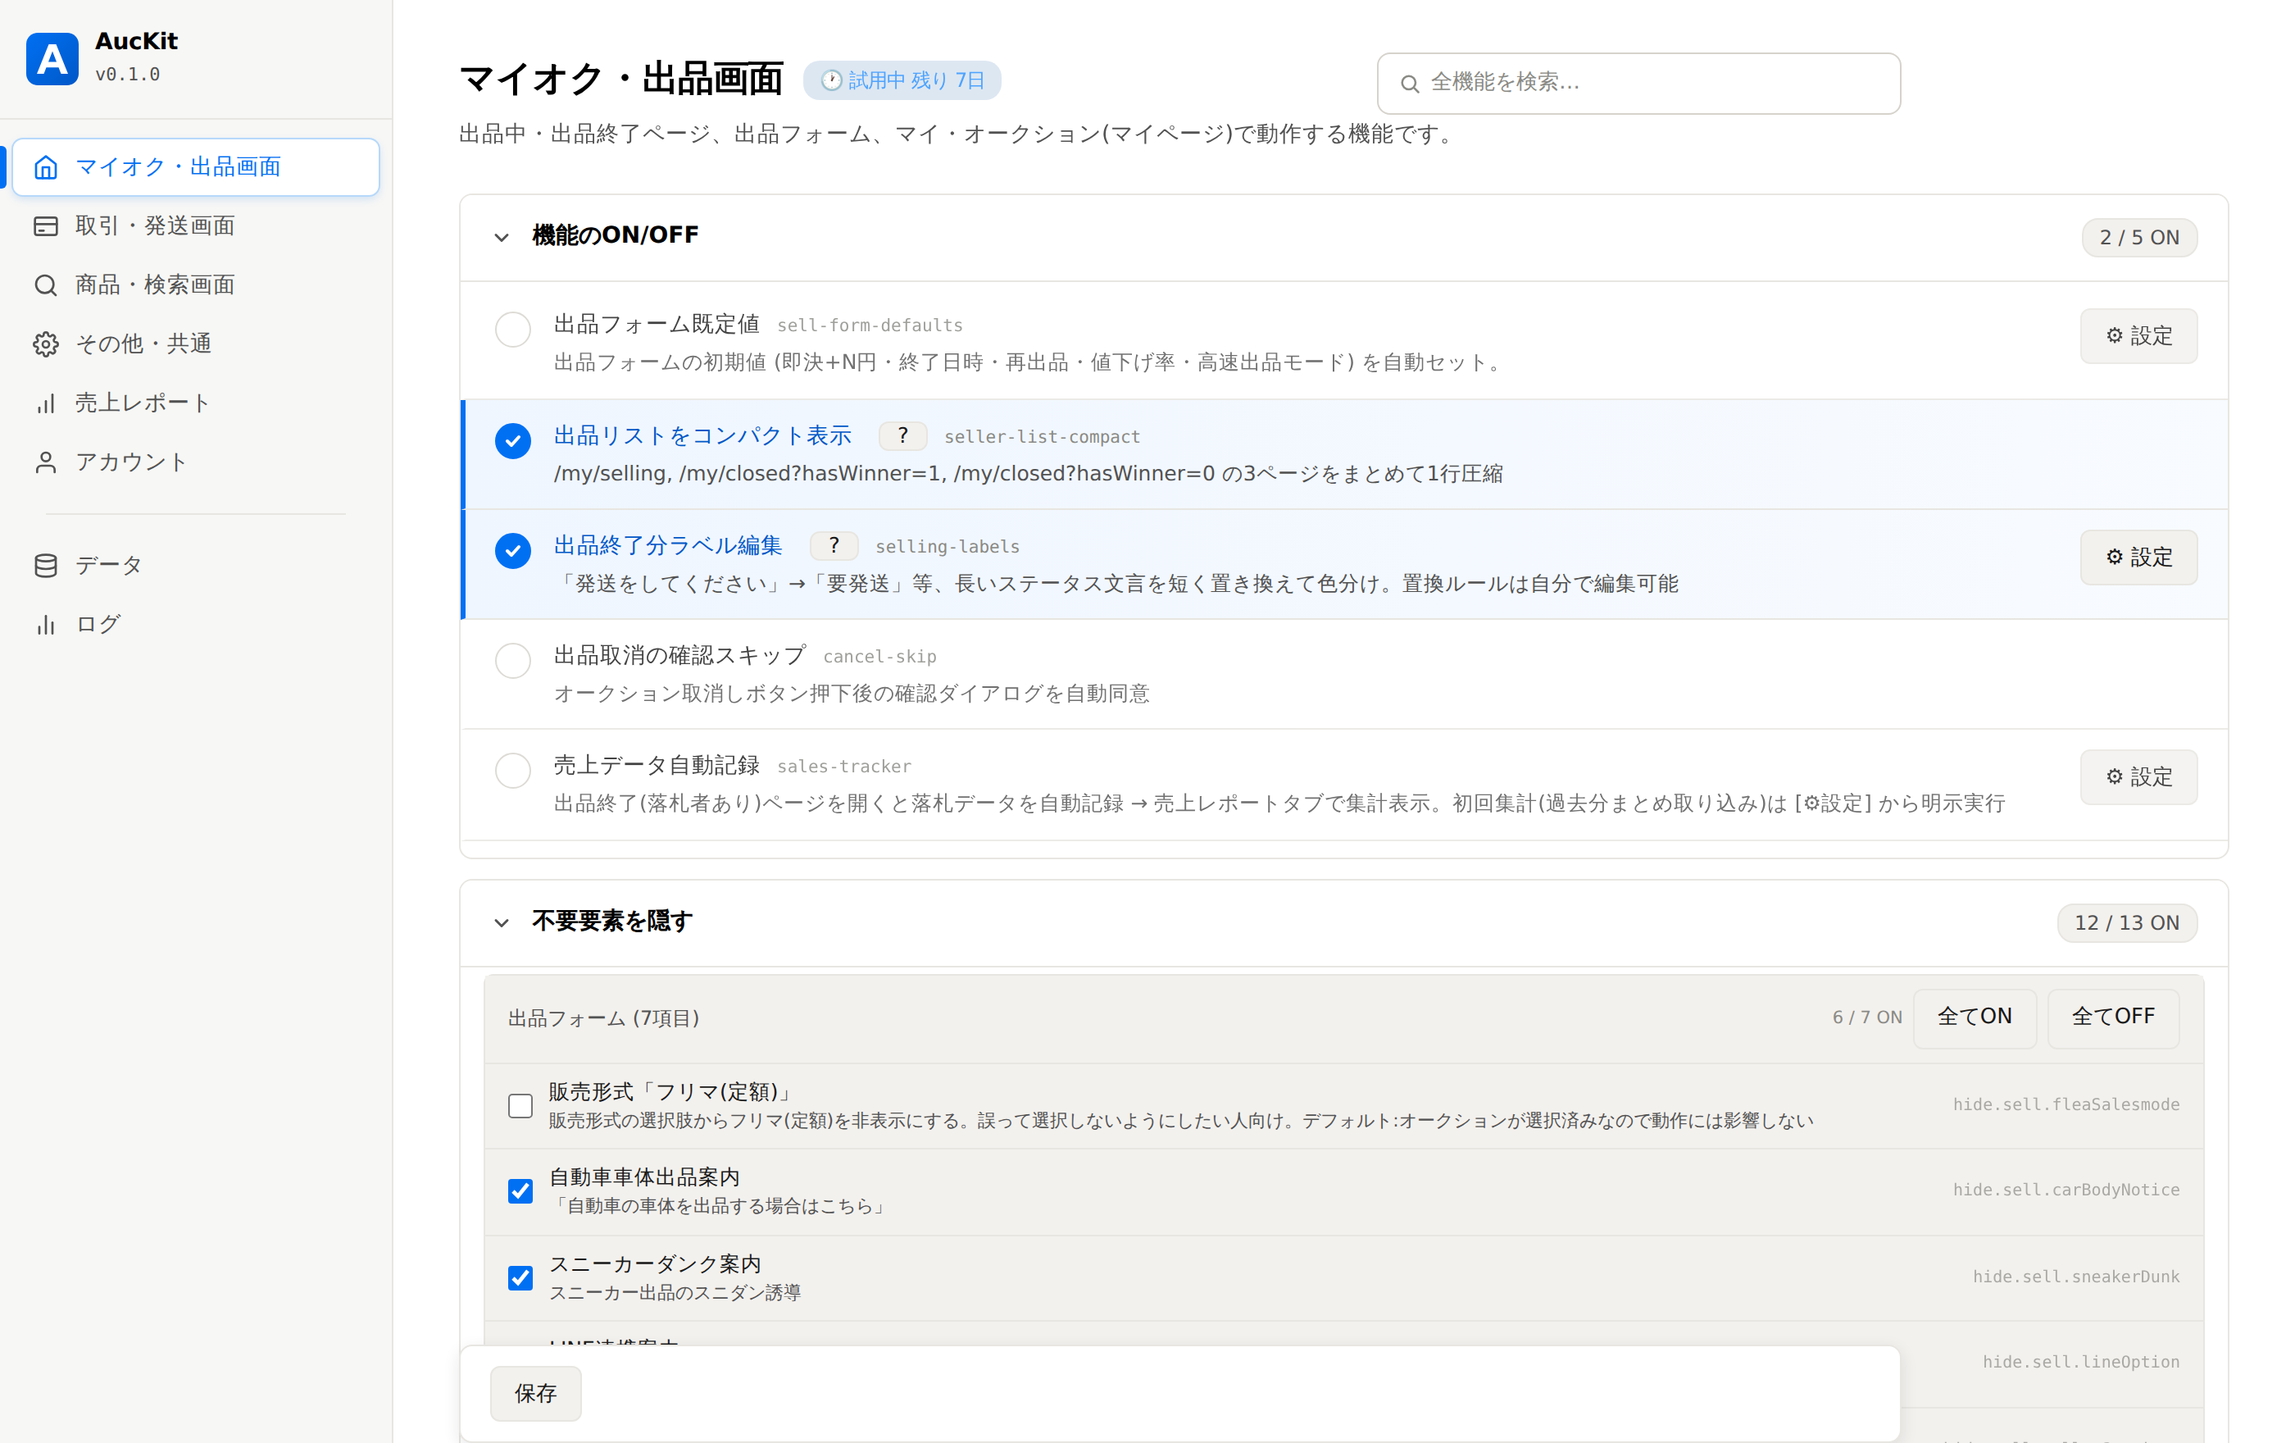
Task: Enable 出品取消の確認スキップ toggle
Action: coord(513,661)
